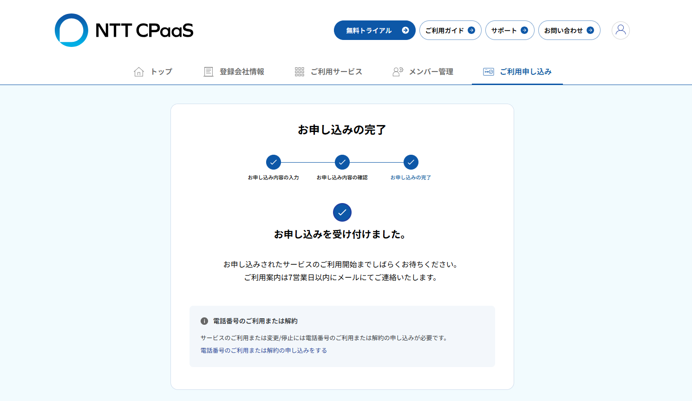Open the ご利用ガイド button
692x401 pixels.
coord(450,30)
